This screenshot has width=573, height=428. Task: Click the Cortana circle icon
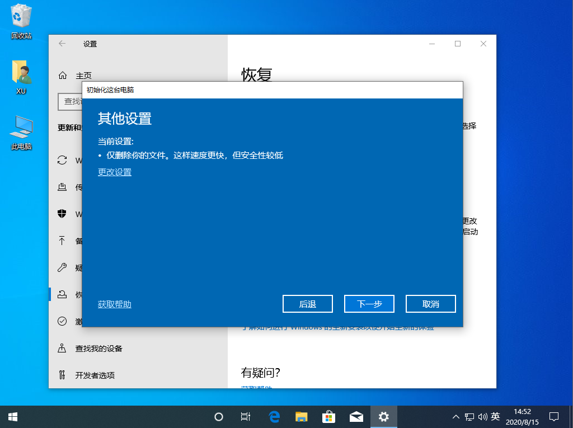[x=219, y=417]
